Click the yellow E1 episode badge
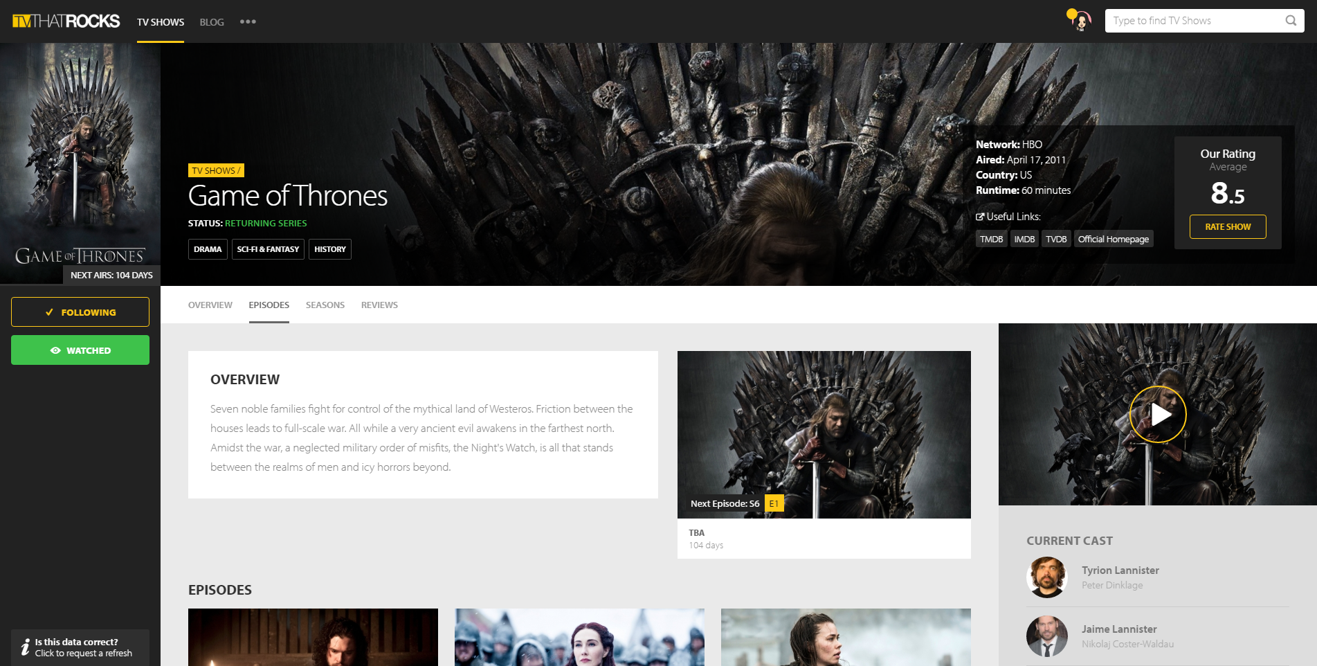Viewport: 1317px width, 666px height. tap(774, 503)
